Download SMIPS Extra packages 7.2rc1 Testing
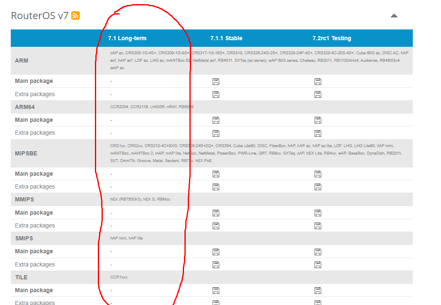The height and width of the screenshot is (305, 441). pyautogui.click(x=318, y=265)
